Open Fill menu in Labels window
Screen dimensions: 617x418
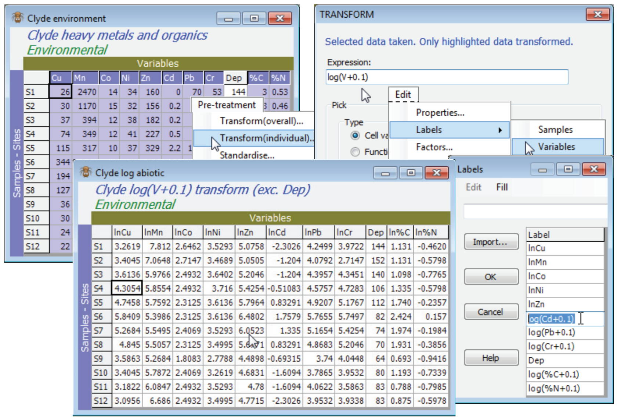[x=502, y=187]
